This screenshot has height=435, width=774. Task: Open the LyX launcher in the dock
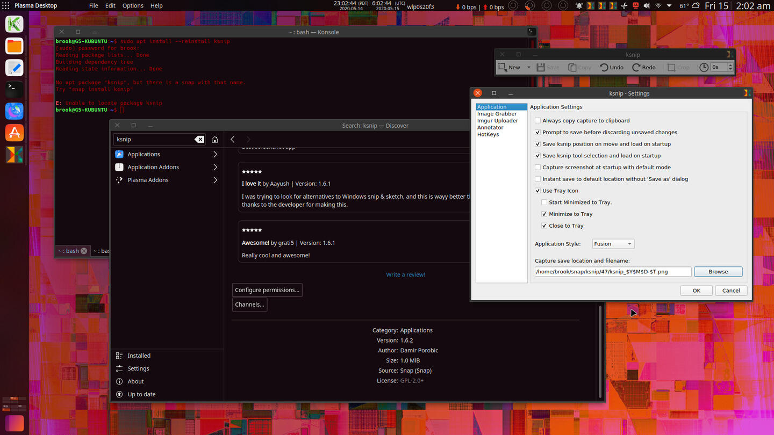[x=15, y=24]
